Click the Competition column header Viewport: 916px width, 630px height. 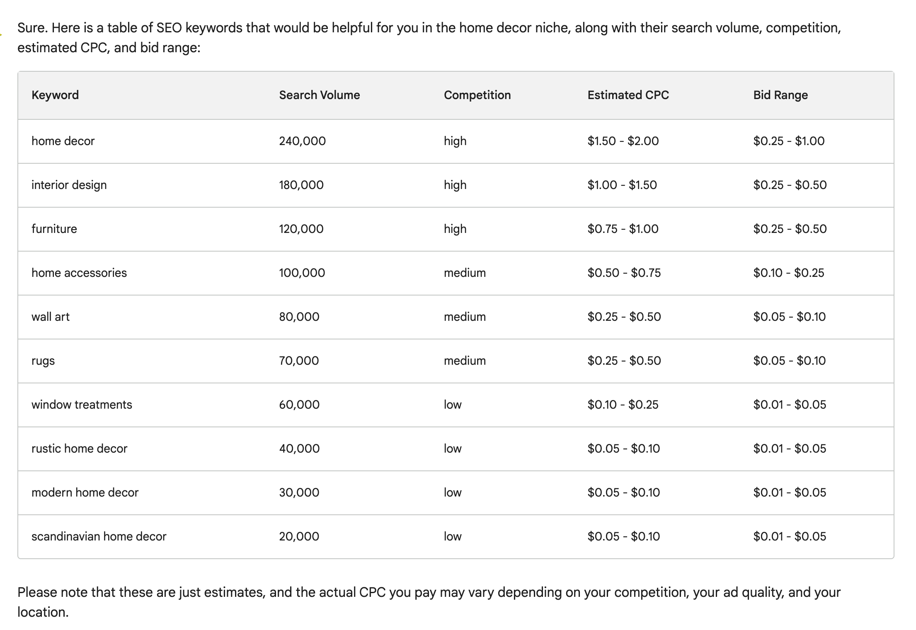477,95
